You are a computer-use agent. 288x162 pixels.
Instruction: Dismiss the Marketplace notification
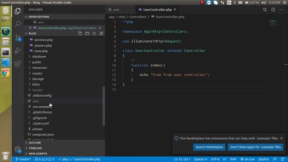pyautogui.click(x=282, y=138)
